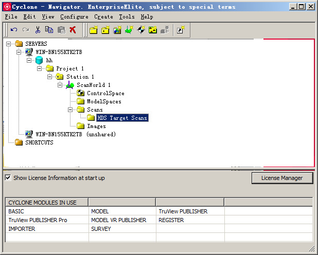Click the red X Delete icon
This screenshot has height=255, width=318.
pyautogui.click(x=73, y=30)
